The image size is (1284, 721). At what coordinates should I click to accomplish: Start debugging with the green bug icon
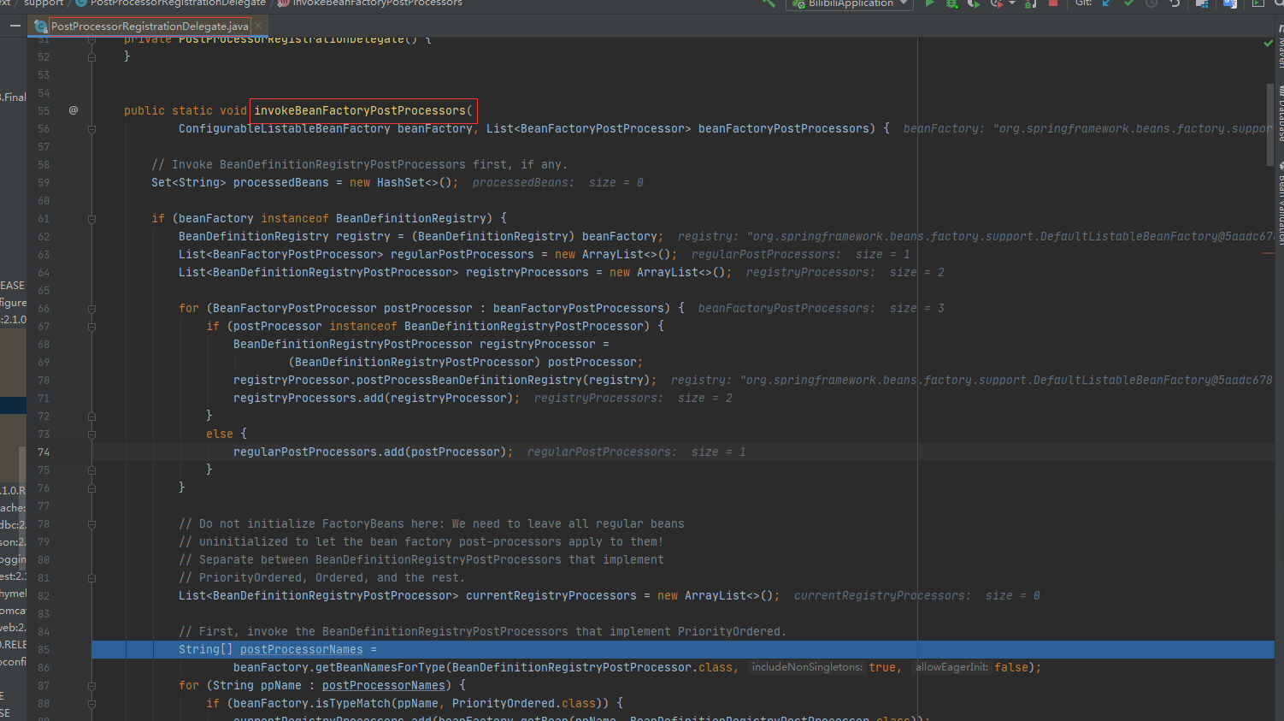click(x=951, y=3)
